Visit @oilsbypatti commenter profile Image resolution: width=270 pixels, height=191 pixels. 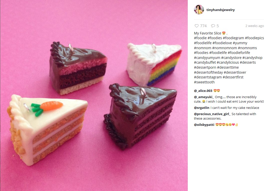point(204,125)
